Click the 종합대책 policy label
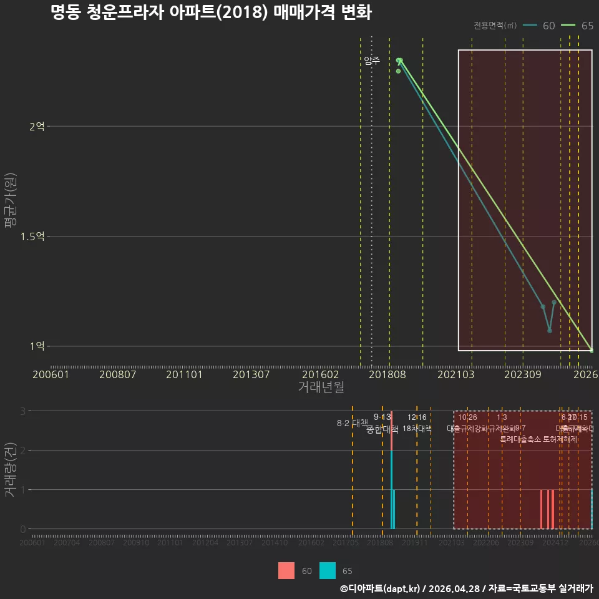Image resolution: width=599 pixels, height=599 pixels. [382, 429]
